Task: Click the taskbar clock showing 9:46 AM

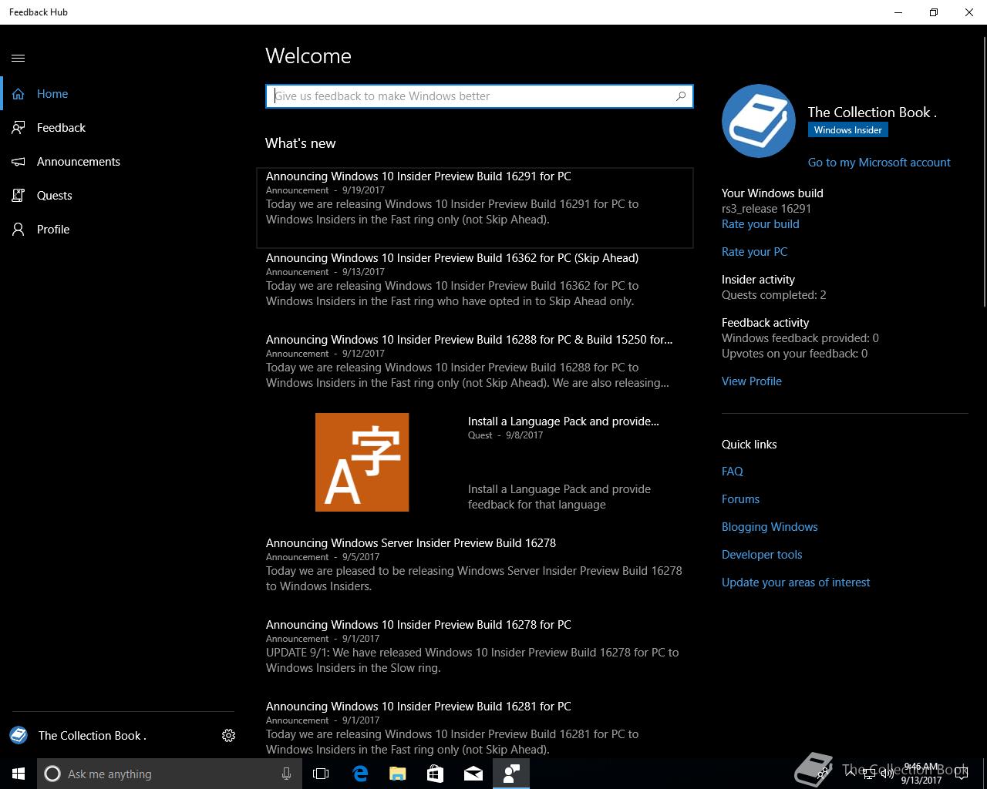Action: coord(921,774)
